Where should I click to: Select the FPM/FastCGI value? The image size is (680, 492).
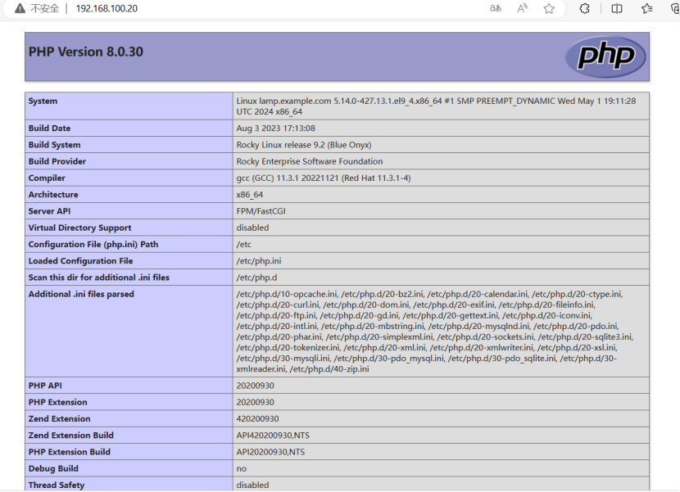(x=261, y=211)
